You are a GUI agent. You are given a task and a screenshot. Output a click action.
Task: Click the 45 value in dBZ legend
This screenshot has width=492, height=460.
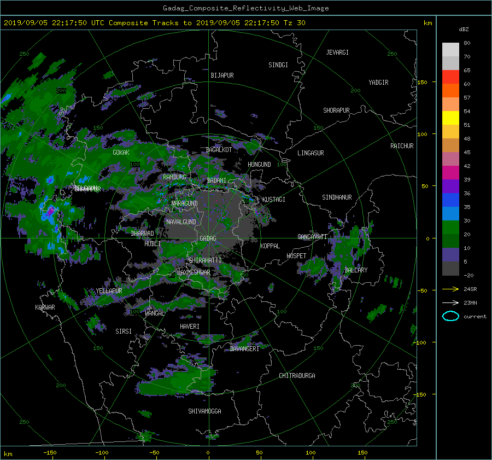467,152
